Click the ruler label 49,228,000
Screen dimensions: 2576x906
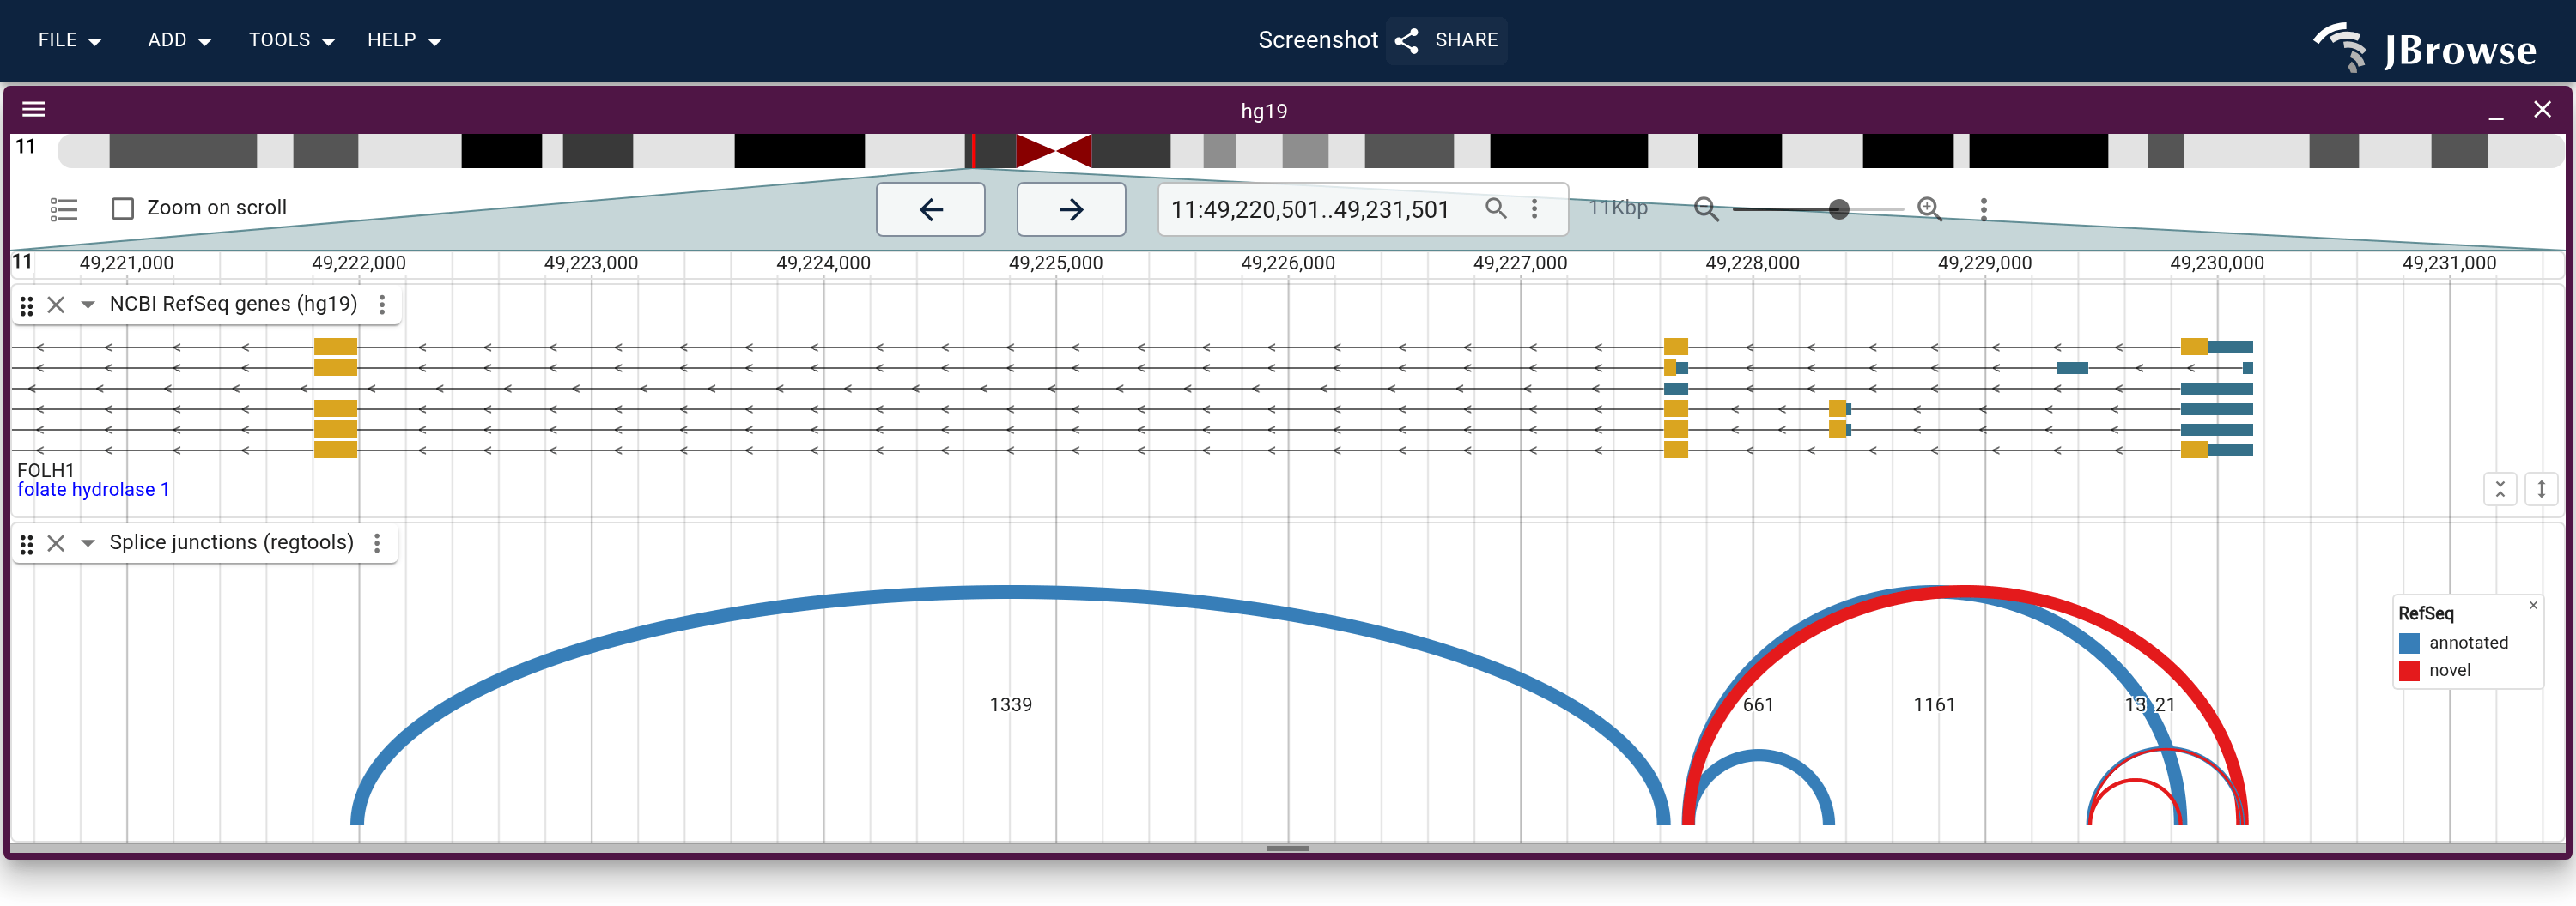pyautogui.click(x=1752, y=263)
